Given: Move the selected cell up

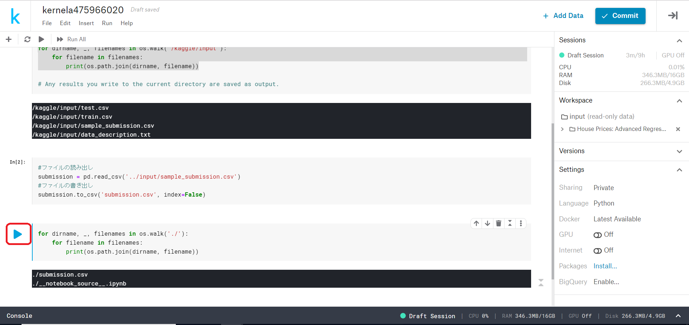Looking at the screenshot, I should pos(476,223).
